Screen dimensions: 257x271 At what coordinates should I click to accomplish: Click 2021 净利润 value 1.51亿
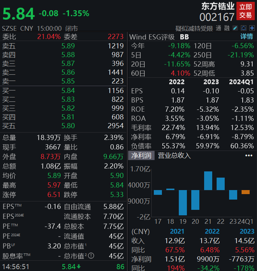click(x=175, y=259)
